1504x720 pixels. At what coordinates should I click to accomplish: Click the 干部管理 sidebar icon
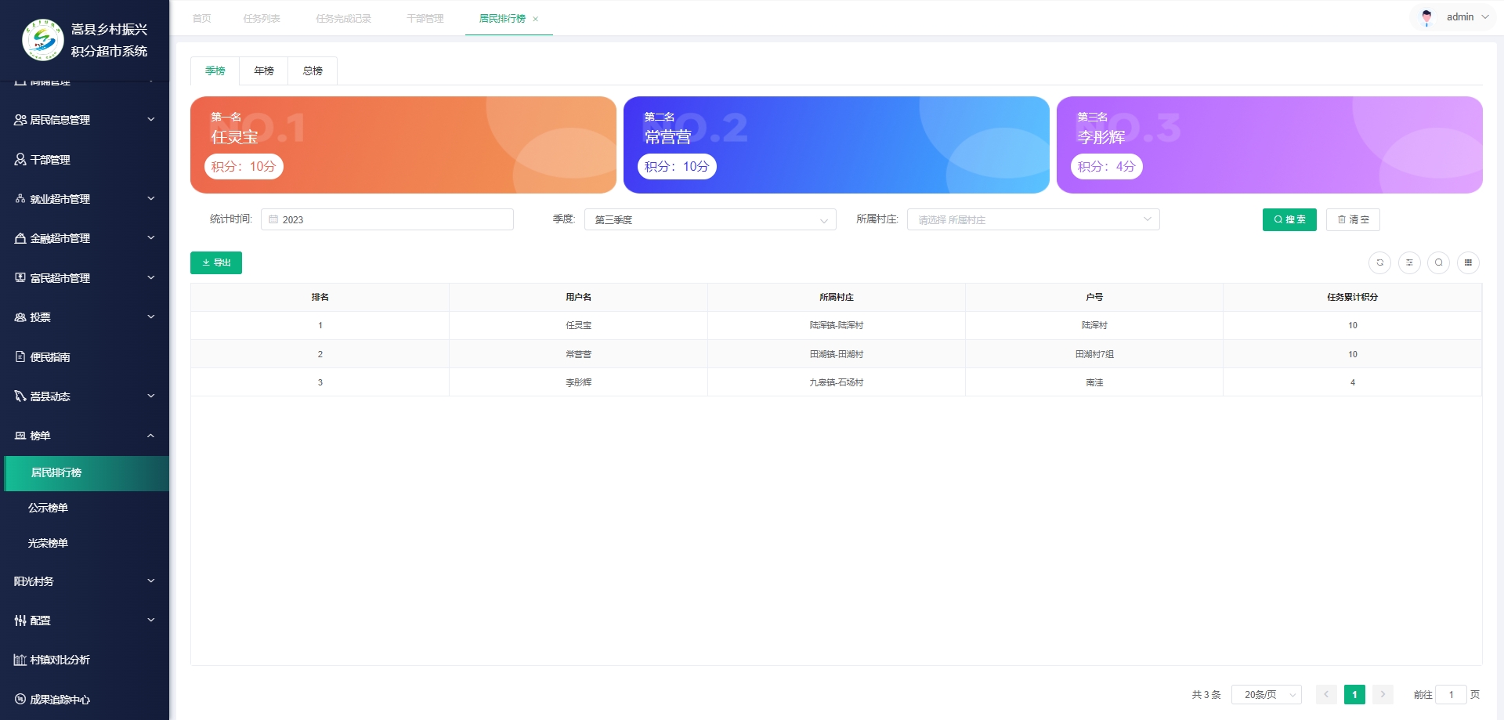(20, 159)
